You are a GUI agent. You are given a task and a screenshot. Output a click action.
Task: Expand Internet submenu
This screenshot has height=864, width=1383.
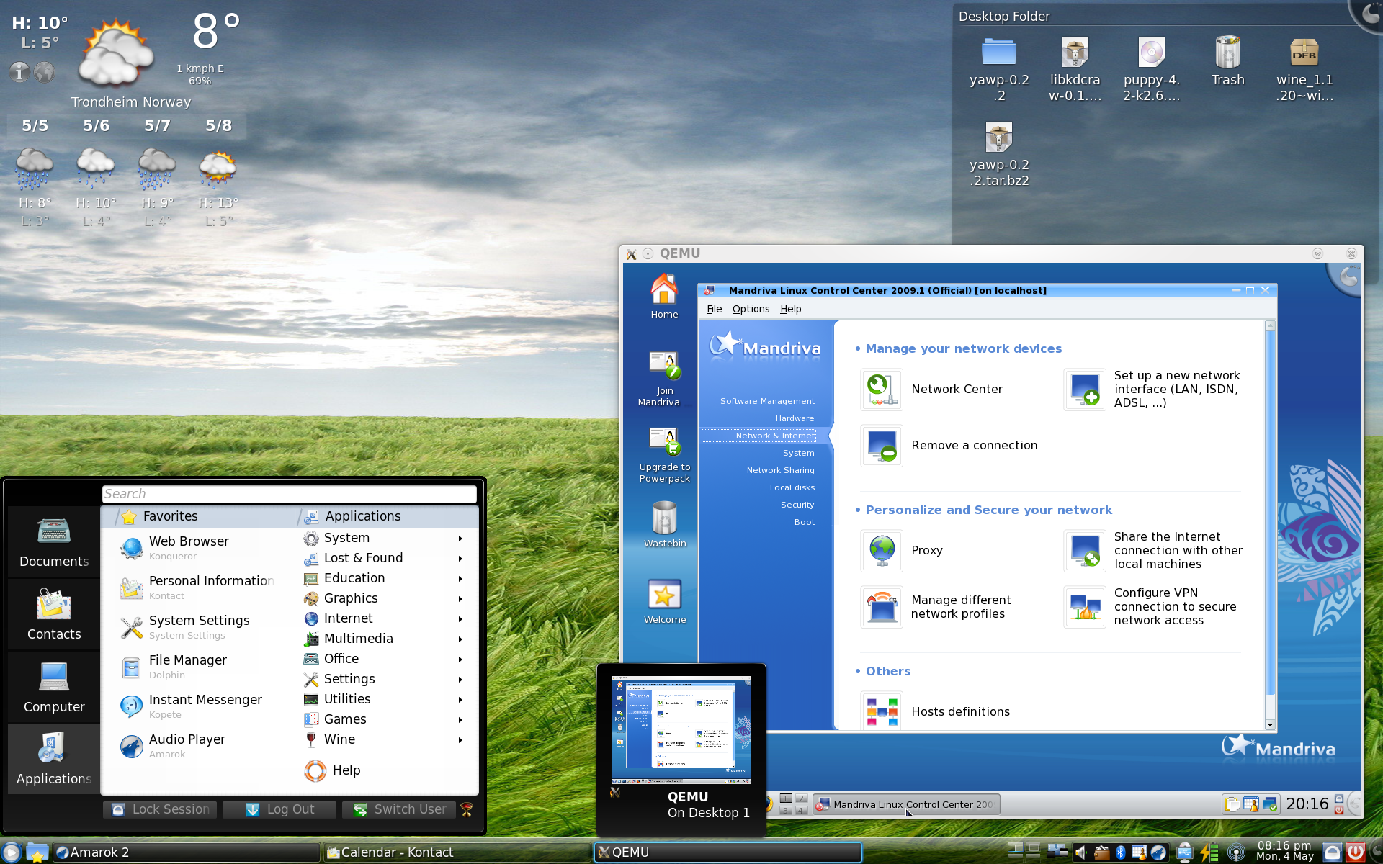tap(382, 618)
